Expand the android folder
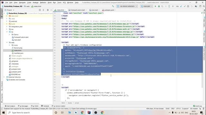Screen dimensions: 206x115 7,21
